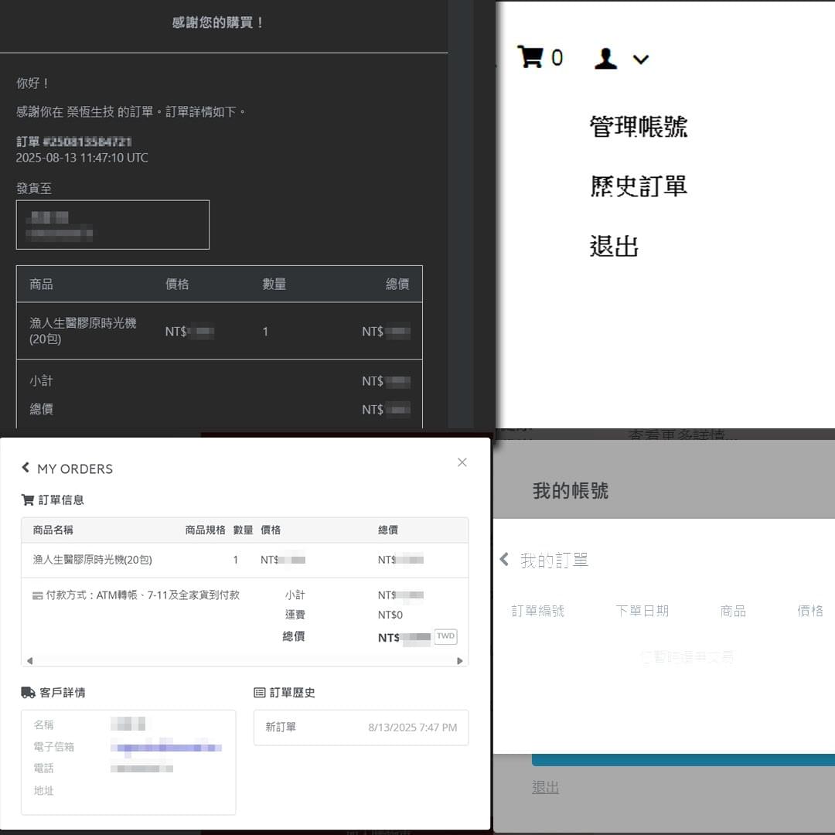Click the 我的帳號 heading
The width and height of the screenshot is (835, 835).
571,490
